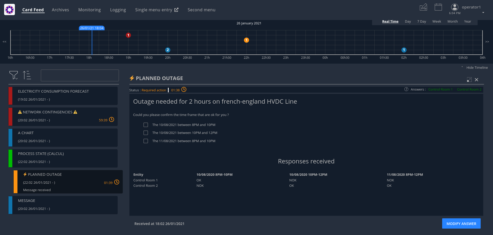Check the 10/08/2021 between 8PM and 10PM option
Image resolution: width=493 pixels, height=235 pixels.
coord(146,125)
